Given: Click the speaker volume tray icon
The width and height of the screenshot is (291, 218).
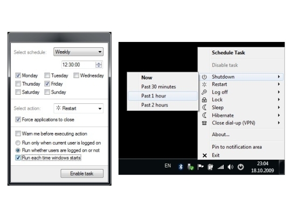Looking at the screenshot, I should pos(230,167).
